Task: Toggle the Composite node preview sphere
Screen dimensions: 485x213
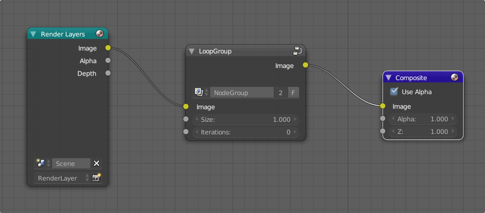Action: tap(454, 77)
